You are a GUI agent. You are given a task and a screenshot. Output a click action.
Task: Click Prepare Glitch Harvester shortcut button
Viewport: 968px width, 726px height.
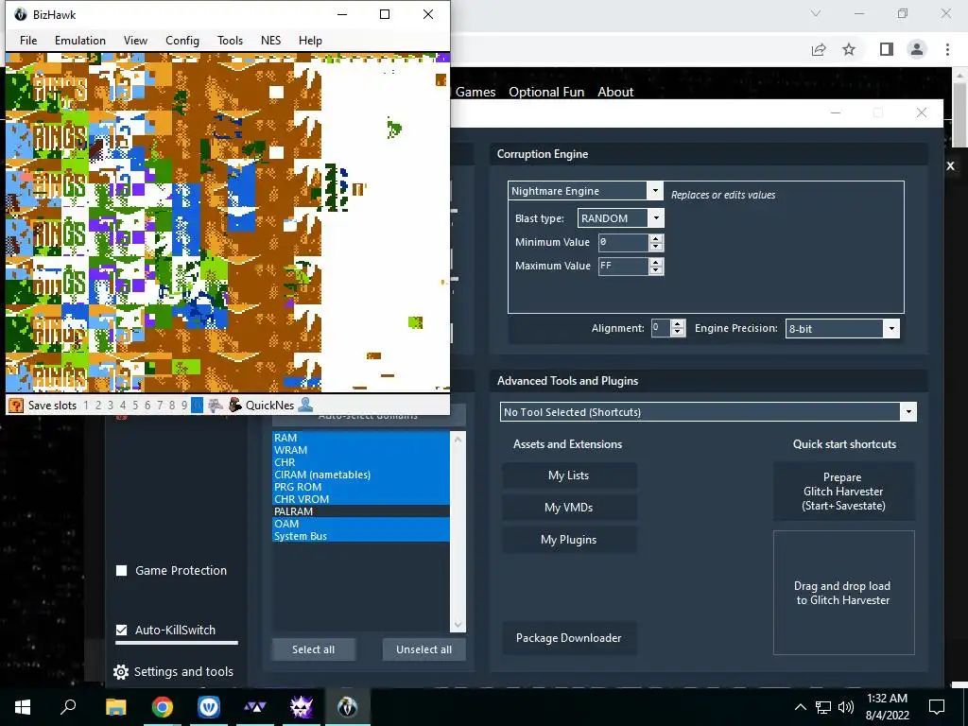pos(843,492)
